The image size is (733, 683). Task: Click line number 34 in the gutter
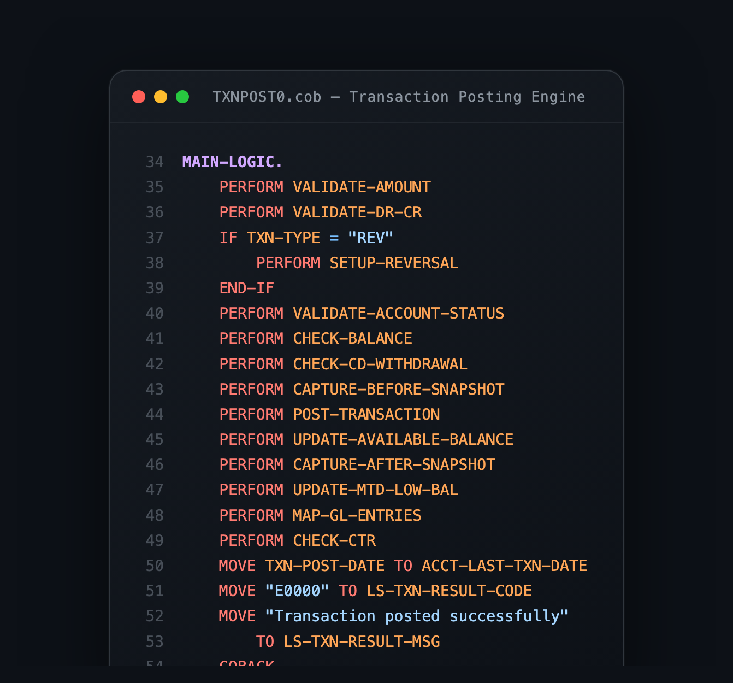click(x=155, y=161)
